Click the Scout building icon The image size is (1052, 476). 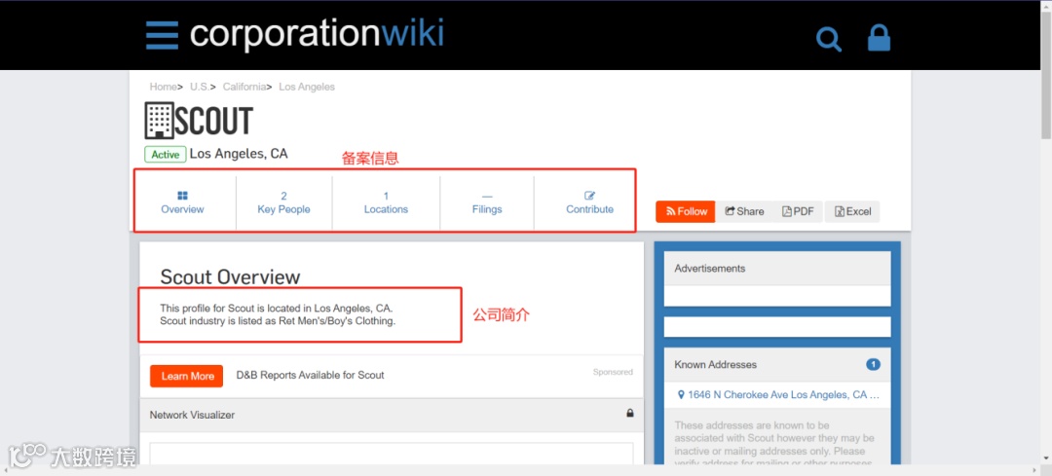coord(159,121)
